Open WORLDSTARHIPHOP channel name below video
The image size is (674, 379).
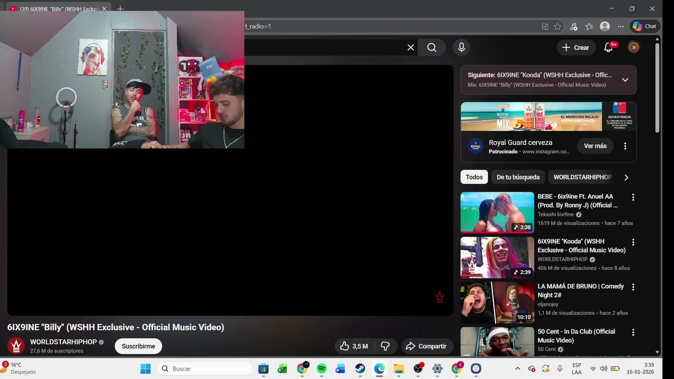63,342
